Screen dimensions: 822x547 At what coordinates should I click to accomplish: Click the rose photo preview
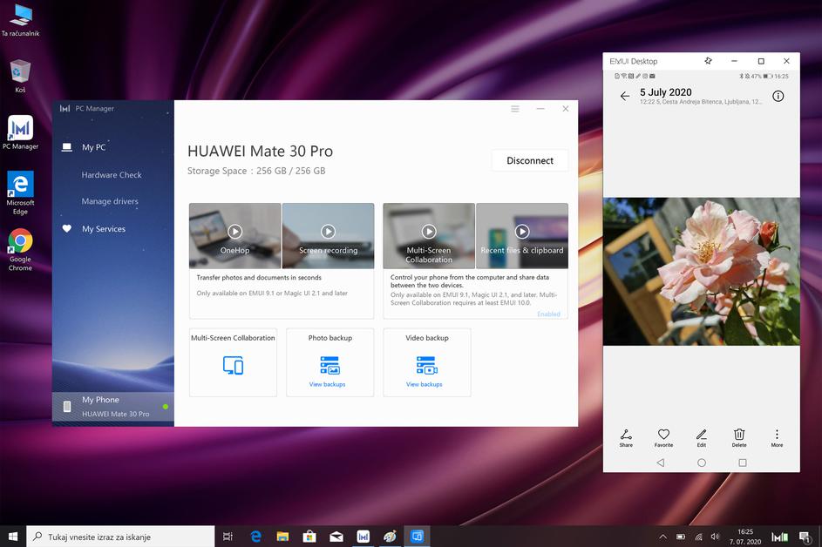701,271
